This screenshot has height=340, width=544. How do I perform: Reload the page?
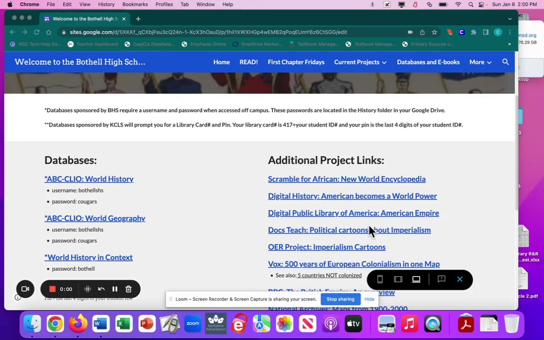point(36,32)
